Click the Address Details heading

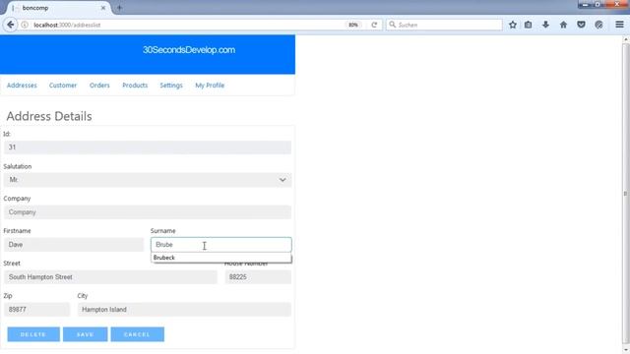click(x=49, y=116)
